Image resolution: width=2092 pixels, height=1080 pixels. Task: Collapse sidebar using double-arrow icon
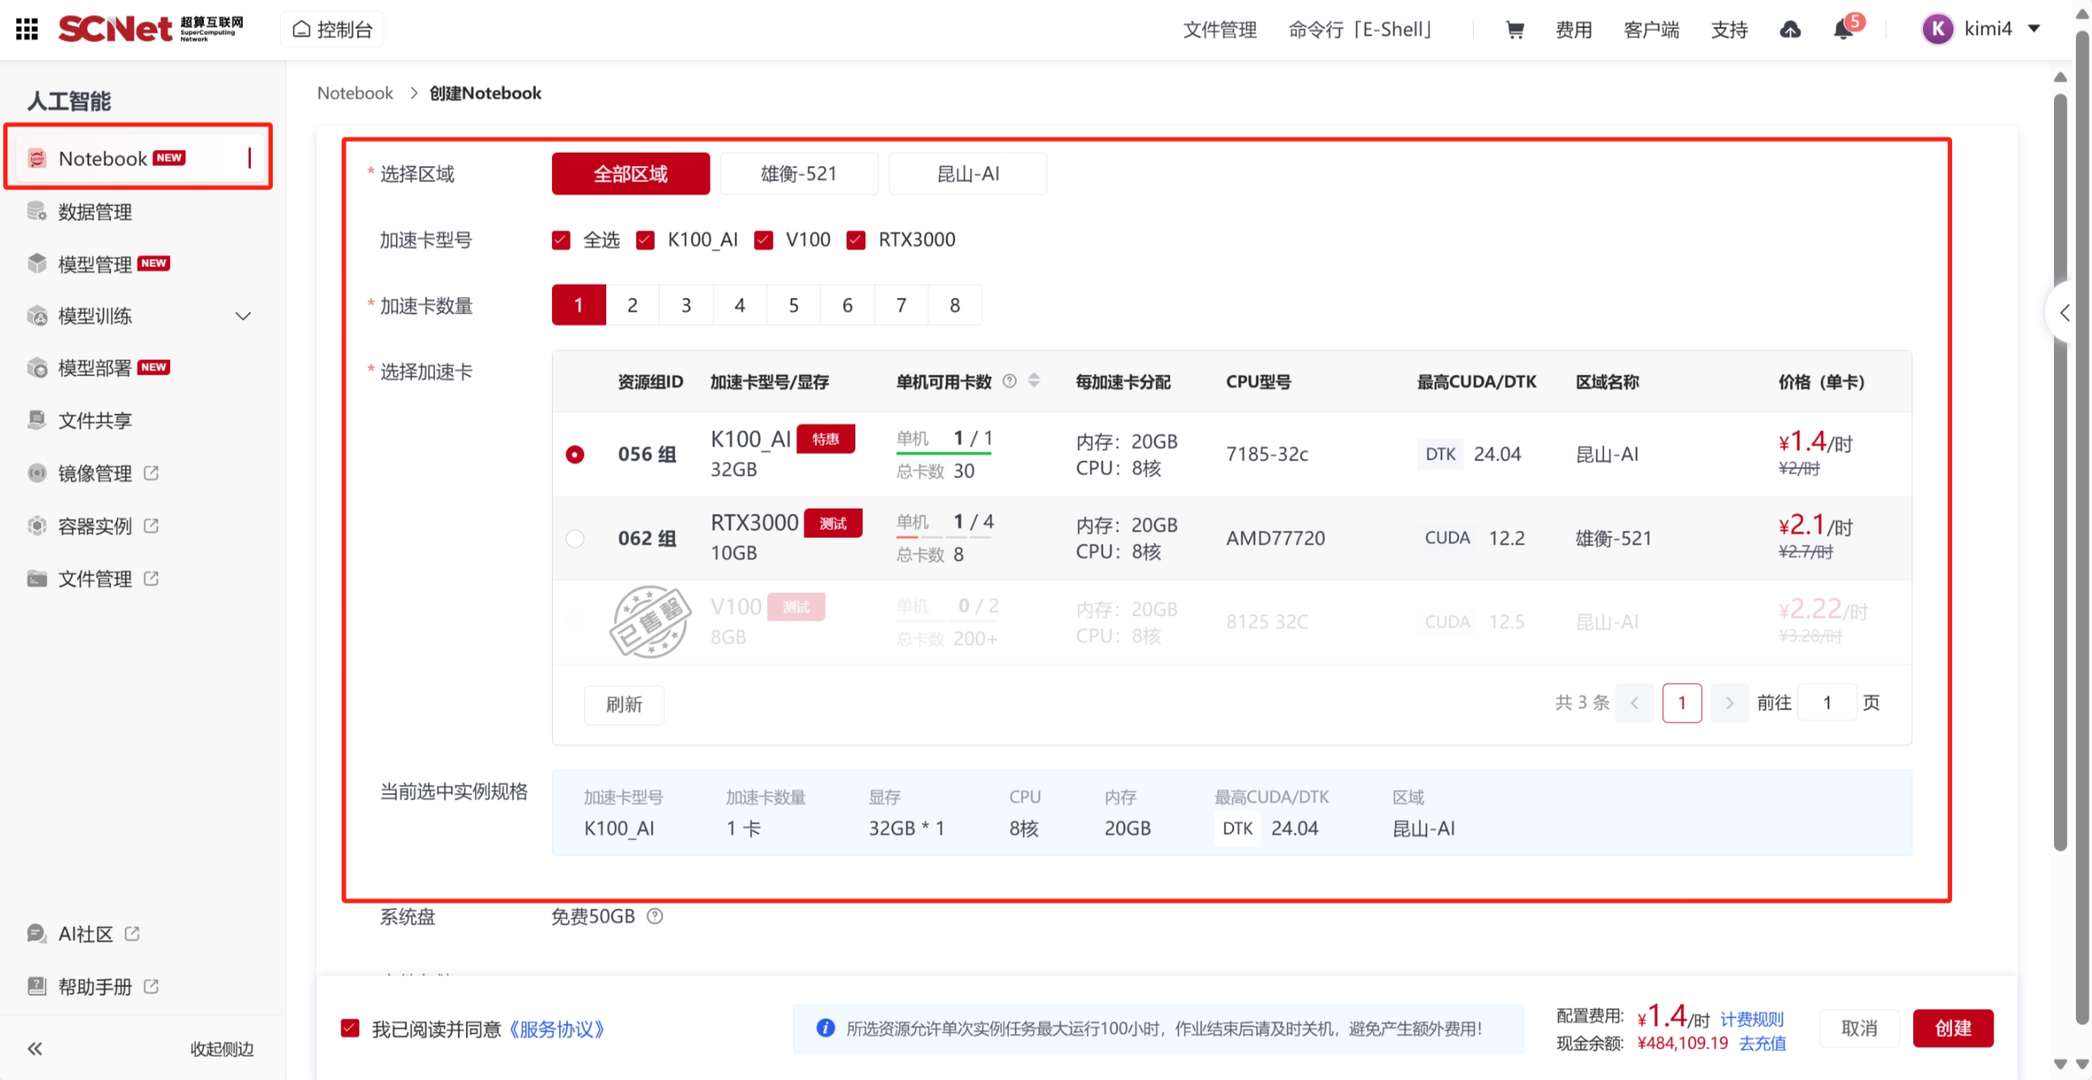click(x=35, y=1048)
